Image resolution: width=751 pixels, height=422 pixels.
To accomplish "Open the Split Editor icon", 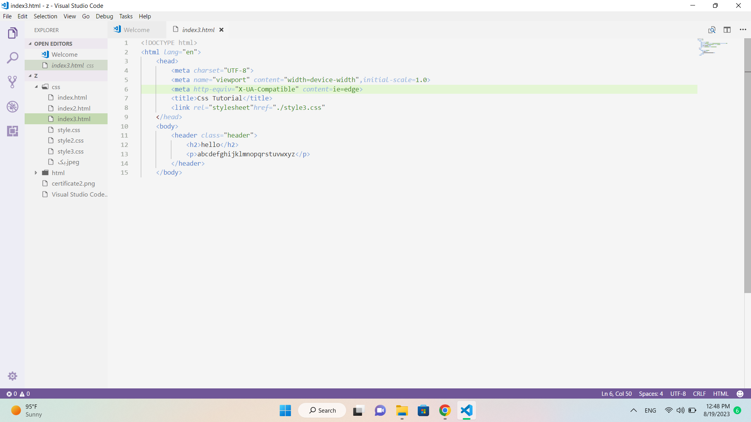I will [727, 30].
